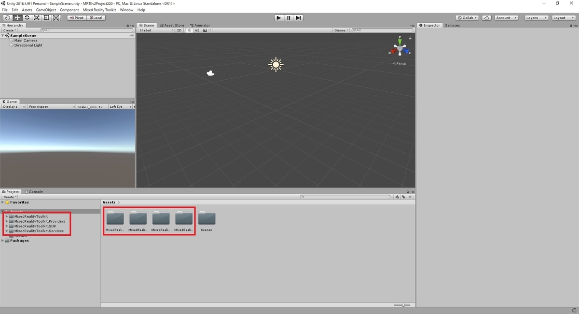Toggle Pivot/Center handle position

[x=76, y=18]
